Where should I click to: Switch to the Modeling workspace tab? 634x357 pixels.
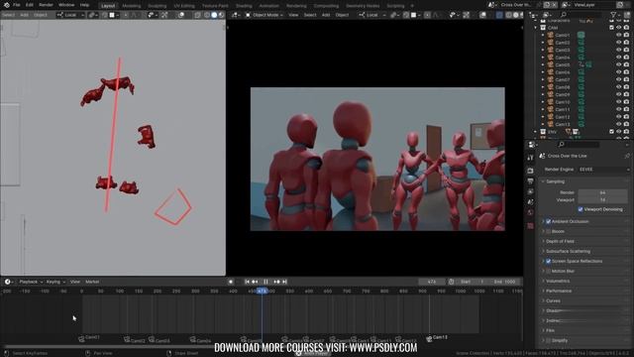pos(132,6)
